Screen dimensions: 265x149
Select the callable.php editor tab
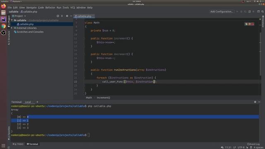[84, 16]
